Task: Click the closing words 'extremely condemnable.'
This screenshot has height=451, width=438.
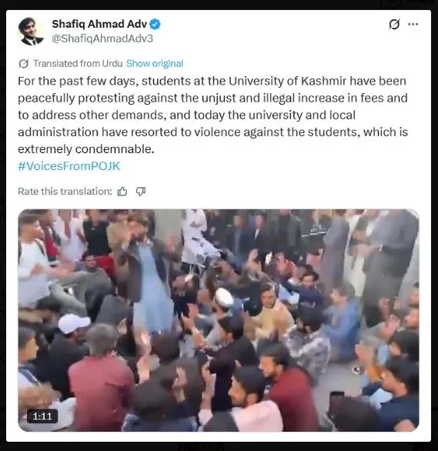Action: 86,149
